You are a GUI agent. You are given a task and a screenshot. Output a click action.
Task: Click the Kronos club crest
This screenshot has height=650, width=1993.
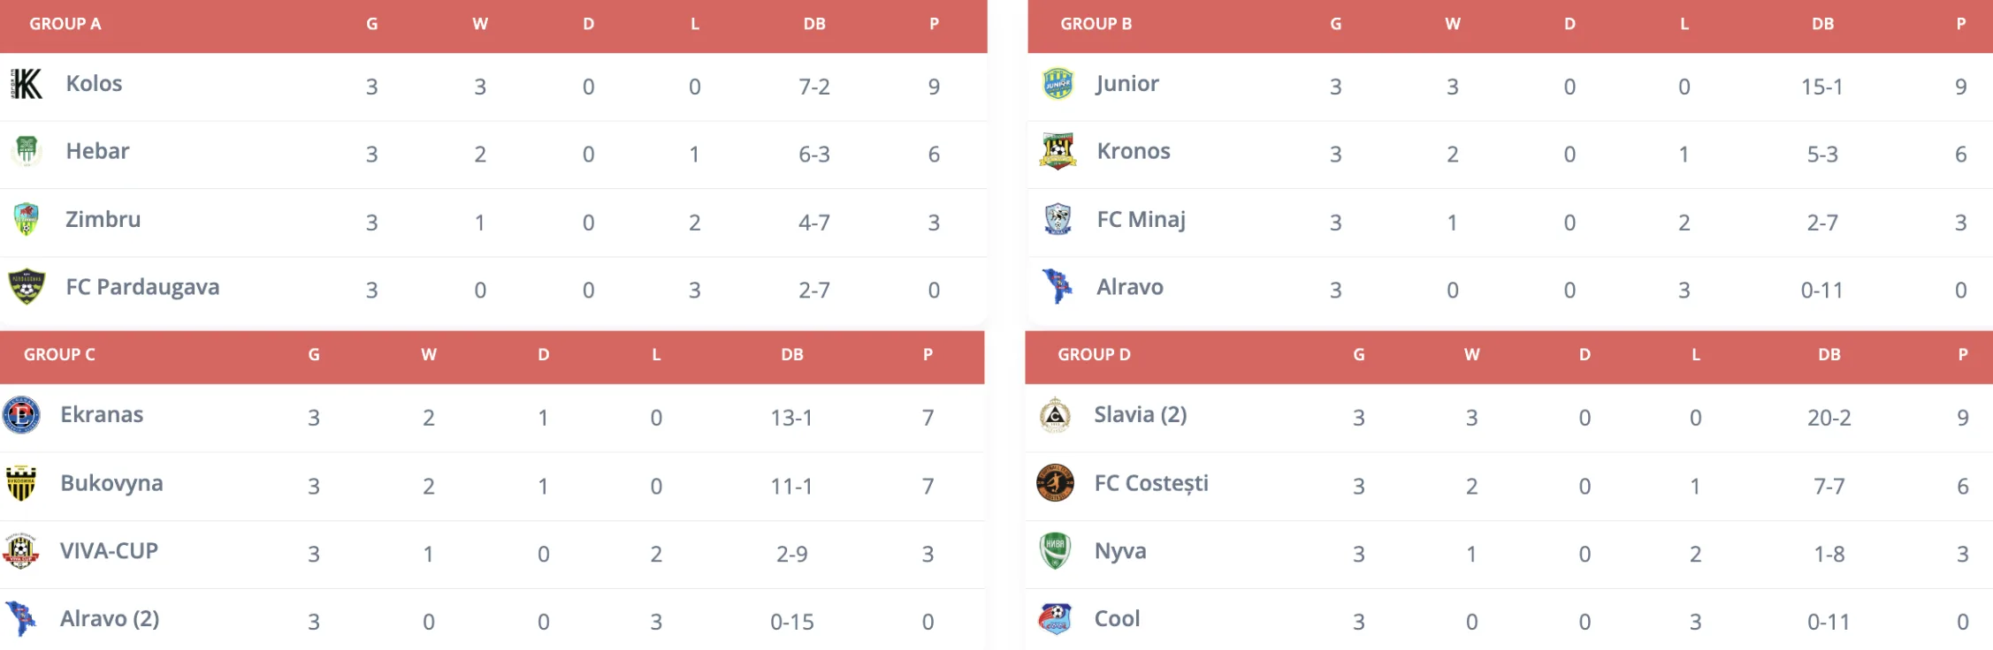pos(1058,151)
